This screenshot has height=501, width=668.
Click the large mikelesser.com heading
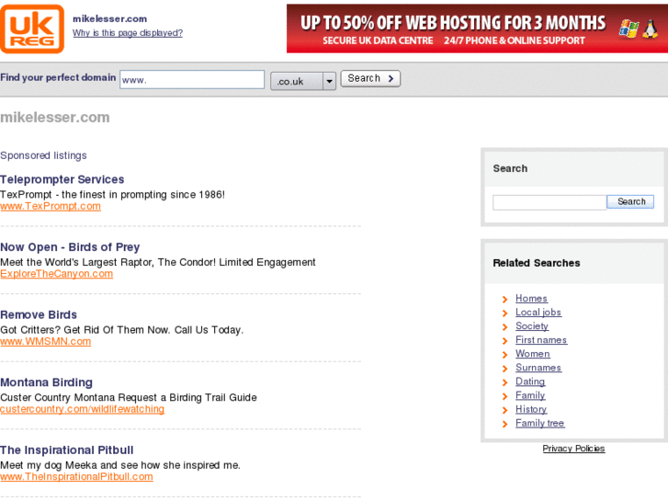coord(55,118)
